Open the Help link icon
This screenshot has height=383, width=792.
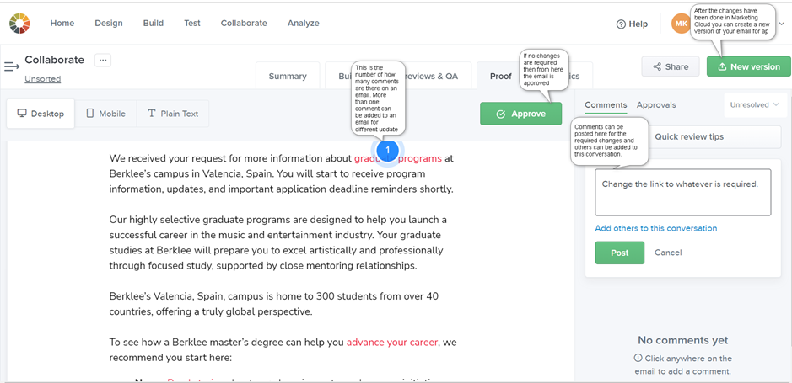(621, 24)
